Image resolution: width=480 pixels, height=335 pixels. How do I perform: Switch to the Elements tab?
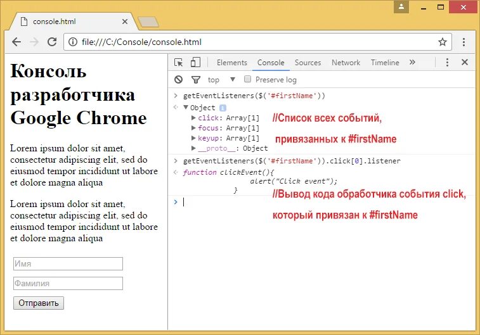[x=231, y=63]
